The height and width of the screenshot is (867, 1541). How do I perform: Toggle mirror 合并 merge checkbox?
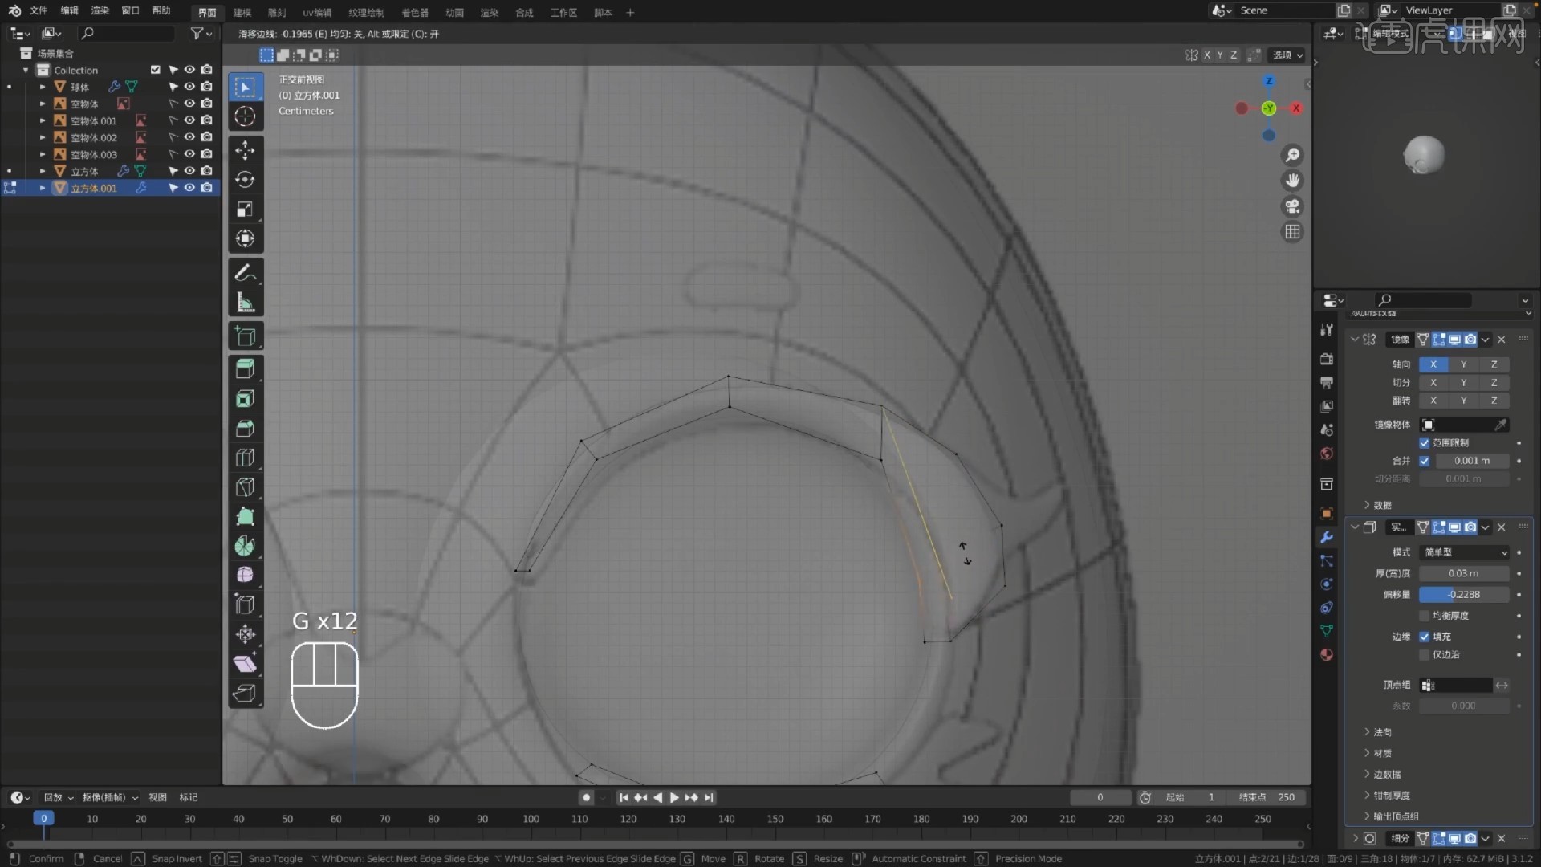point(1425,461)
